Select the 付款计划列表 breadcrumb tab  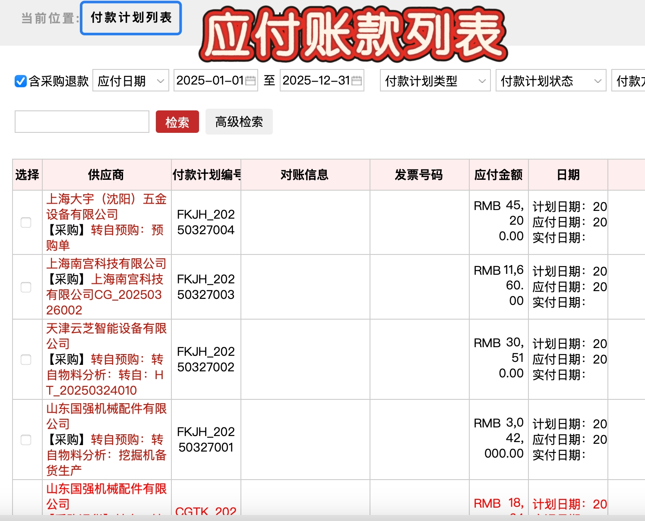131,18
